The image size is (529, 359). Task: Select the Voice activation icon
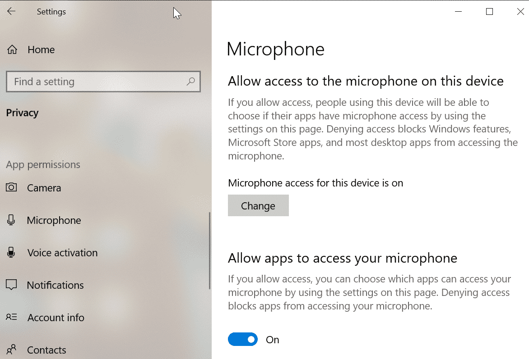[11, 252]
